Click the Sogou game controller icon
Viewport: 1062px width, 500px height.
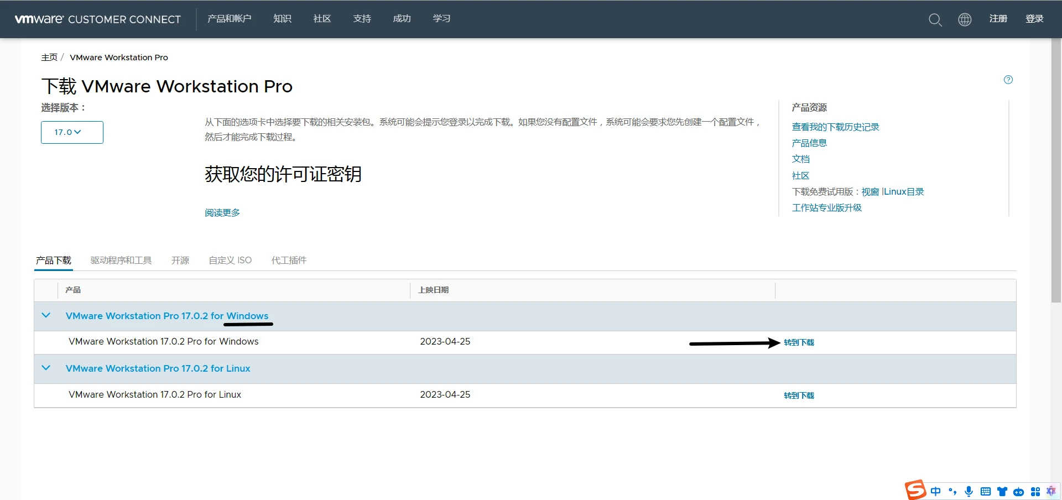click(1019, 492)
